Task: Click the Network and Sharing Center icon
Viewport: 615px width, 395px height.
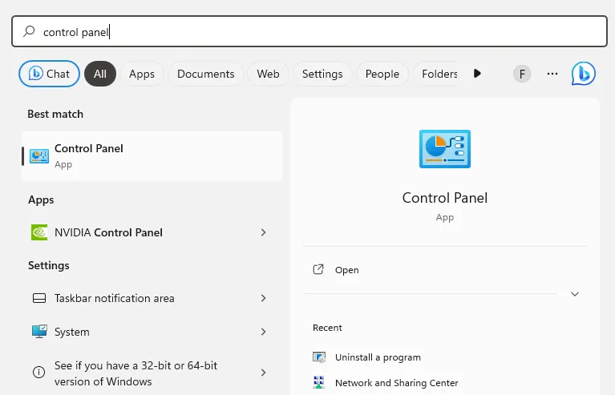Action: (x=319, y=382)
